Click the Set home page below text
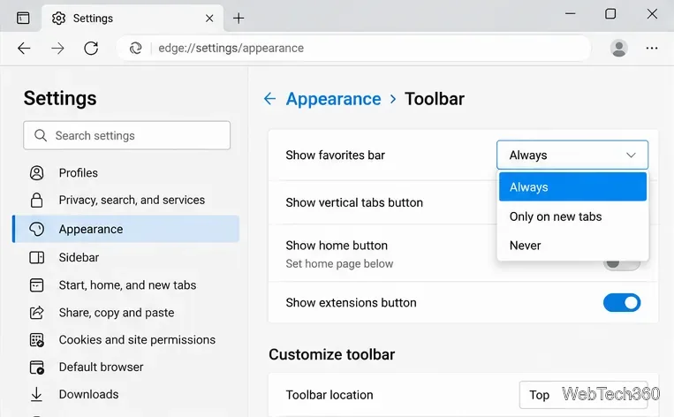 (339, 263)
